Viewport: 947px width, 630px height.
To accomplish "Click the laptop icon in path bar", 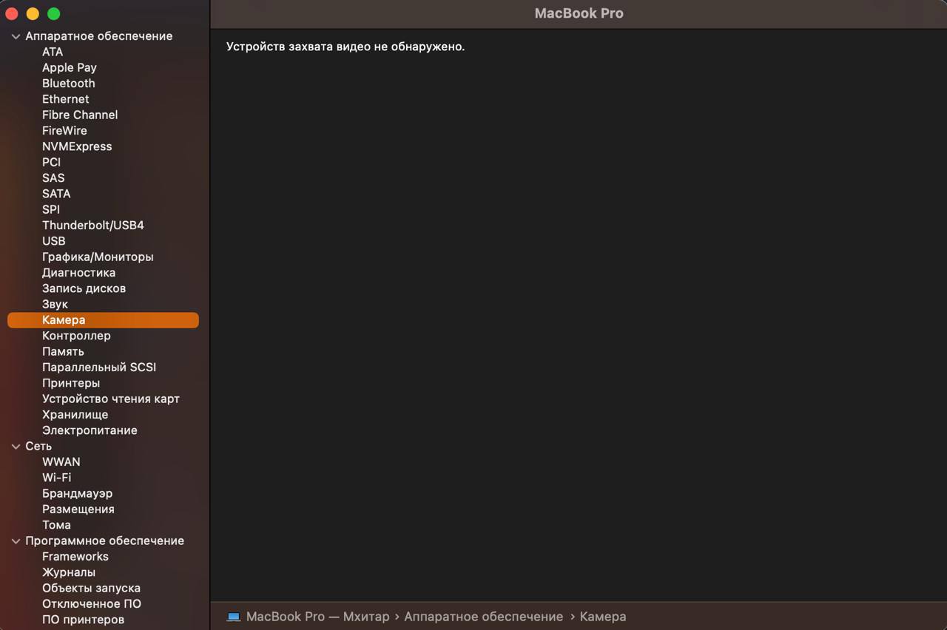I will point(234,617).
